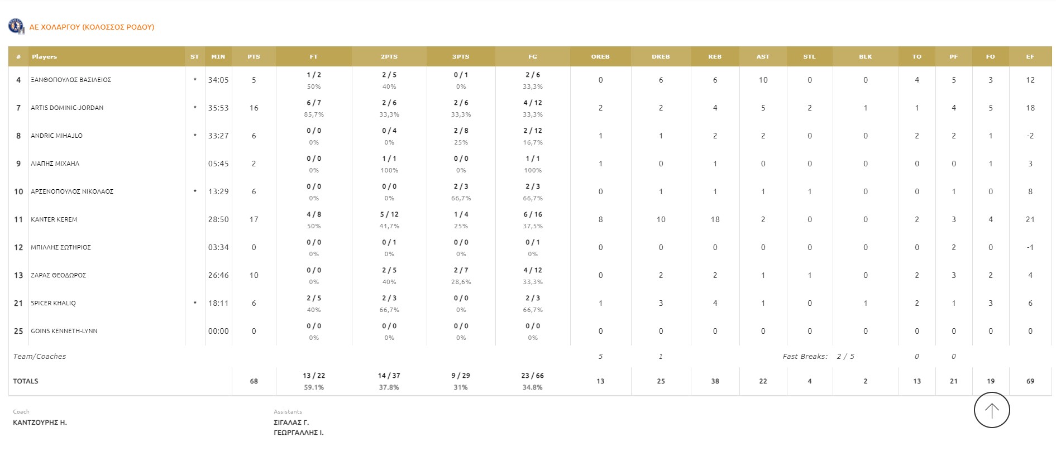Select the EF column header

click(x=1030, y=56)
